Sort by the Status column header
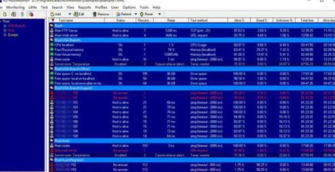This screenshot has width=335, height=172. [x=120, y=20]
